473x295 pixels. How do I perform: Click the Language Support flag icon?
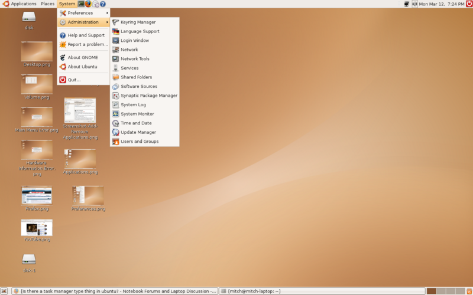point(115,31)
